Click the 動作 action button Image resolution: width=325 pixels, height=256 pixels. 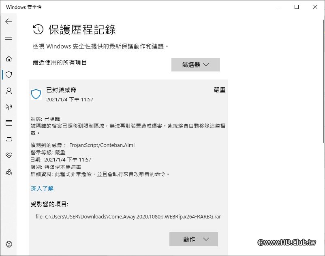[194, 239]
